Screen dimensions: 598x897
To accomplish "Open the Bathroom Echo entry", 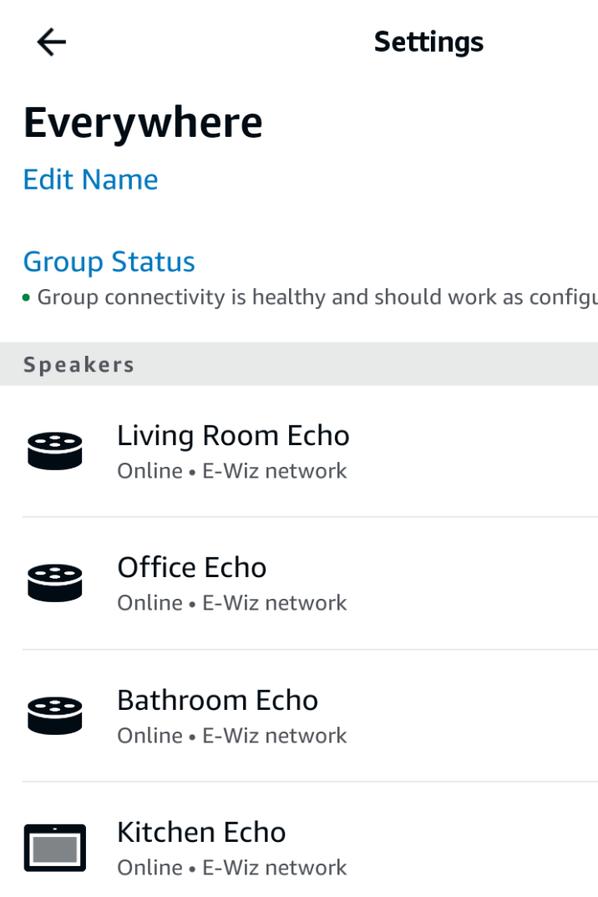I will coord(217,700).
